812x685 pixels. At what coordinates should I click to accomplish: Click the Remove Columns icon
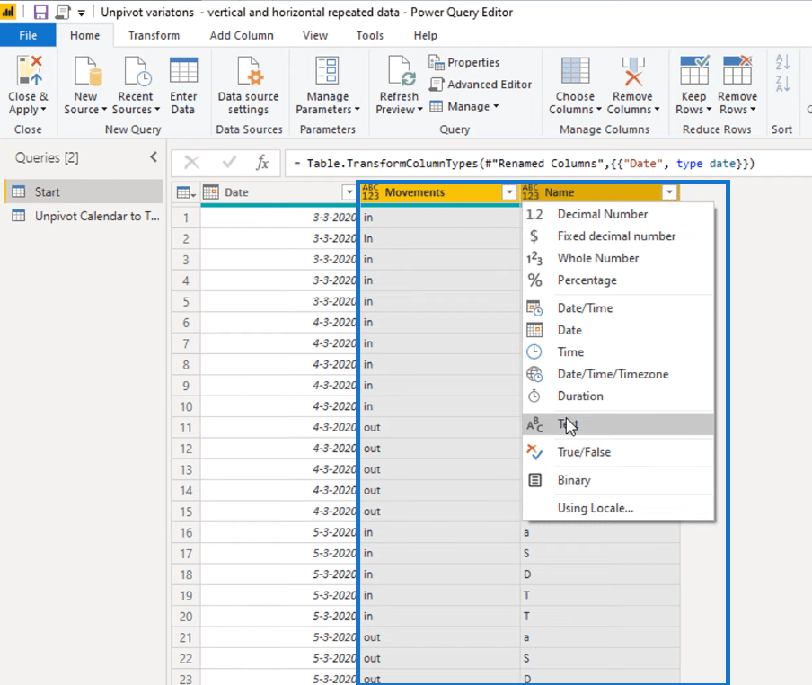pos(633,70)
